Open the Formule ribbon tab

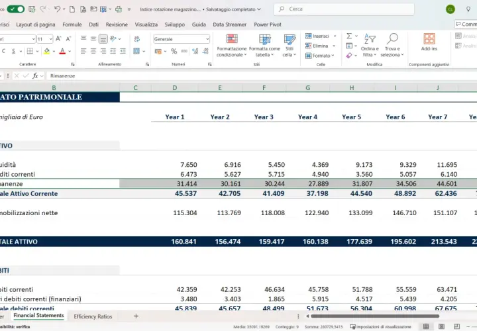point(72,24)
